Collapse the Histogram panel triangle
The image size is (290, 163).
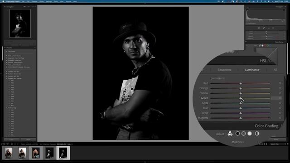click(x=285, y=7)
